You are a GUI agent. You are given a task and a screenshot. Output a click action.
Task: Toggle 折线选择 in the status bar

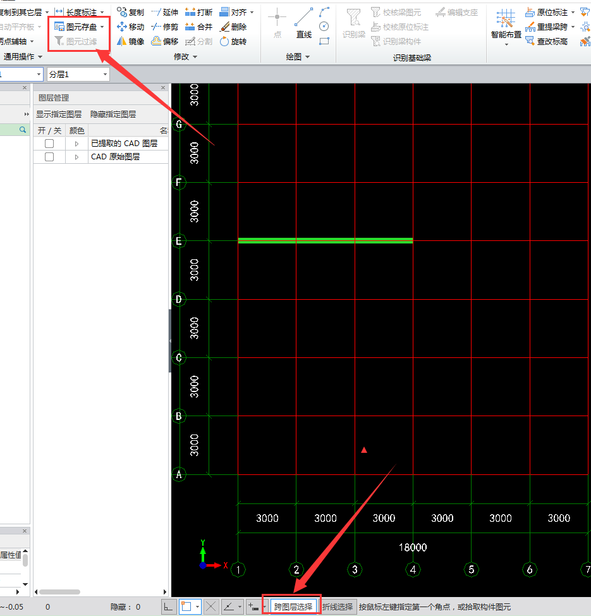[x=338, y=607]
